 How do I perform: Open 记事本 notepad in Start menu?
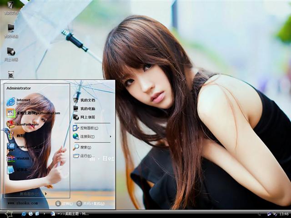pos(17,169)
